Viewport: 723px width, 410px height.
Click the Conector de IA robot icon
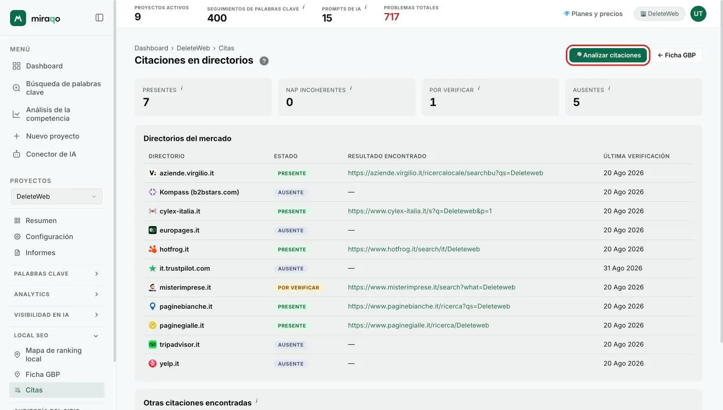click(17, 154)
